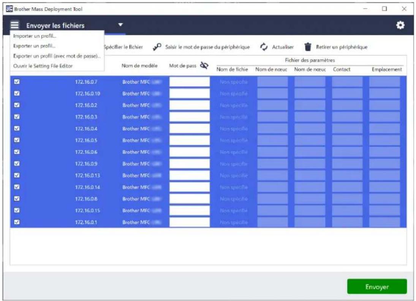Click the Actualiser refresh arrows icon
Screen dimensions: 416x301
coord(264,47)
